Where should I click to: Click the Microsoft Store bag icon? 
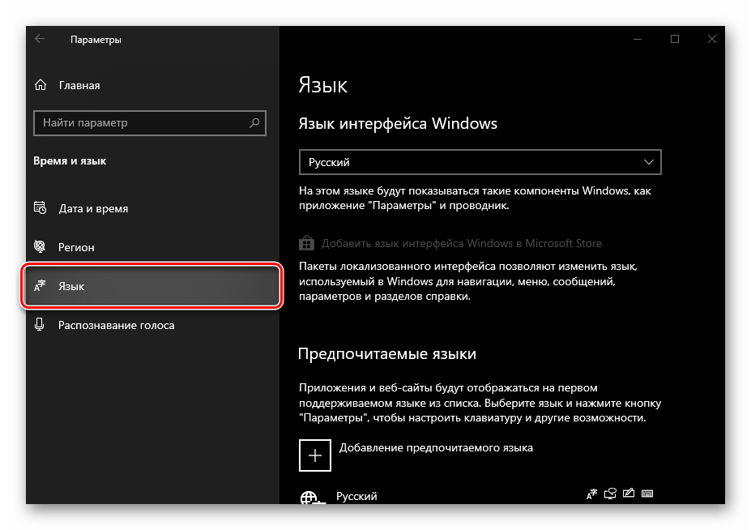point(306,243)
